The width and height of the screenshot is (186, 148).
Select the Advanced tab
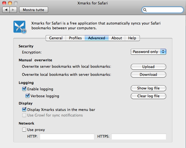click(x=96, y=38)
